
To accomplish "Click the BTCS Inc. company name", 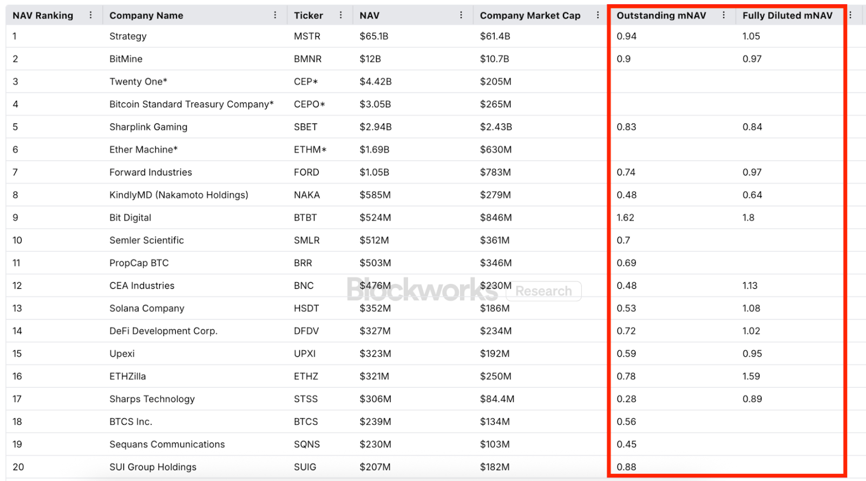I will pyautogui.click(x=131, y=422).
